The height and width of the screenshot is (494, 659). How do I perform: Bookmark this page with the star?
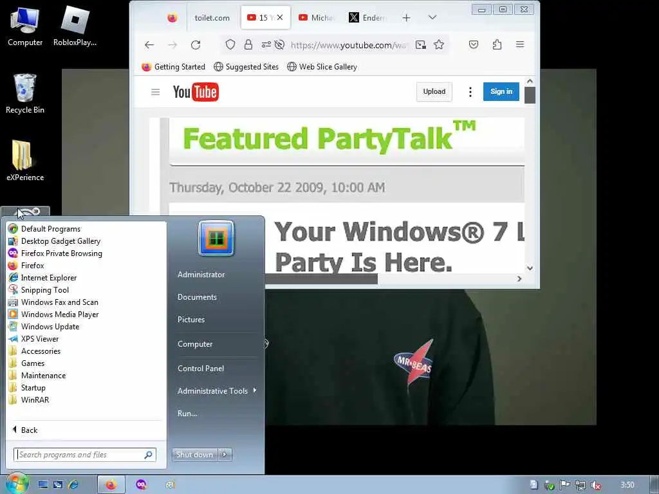coord(439,44)
